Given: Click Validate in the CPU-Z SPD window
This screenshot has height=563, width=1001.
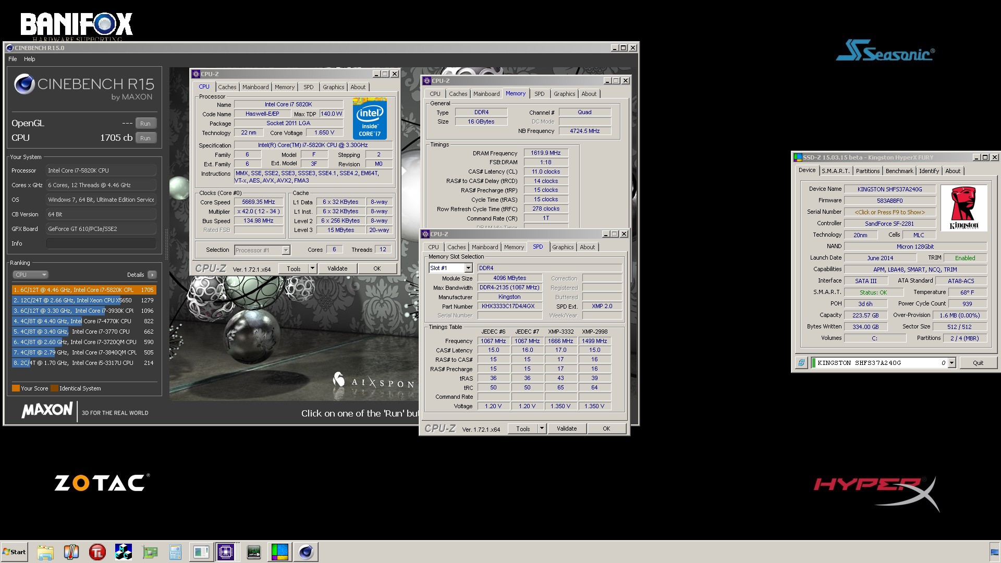Looking at the screenshot, I should click(567, 429).
